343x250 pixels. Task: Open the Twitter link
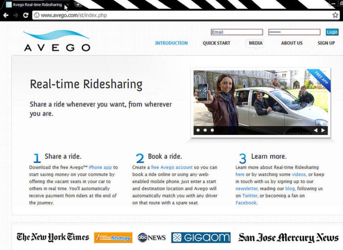pyautogui.click(x=250, y=195)
